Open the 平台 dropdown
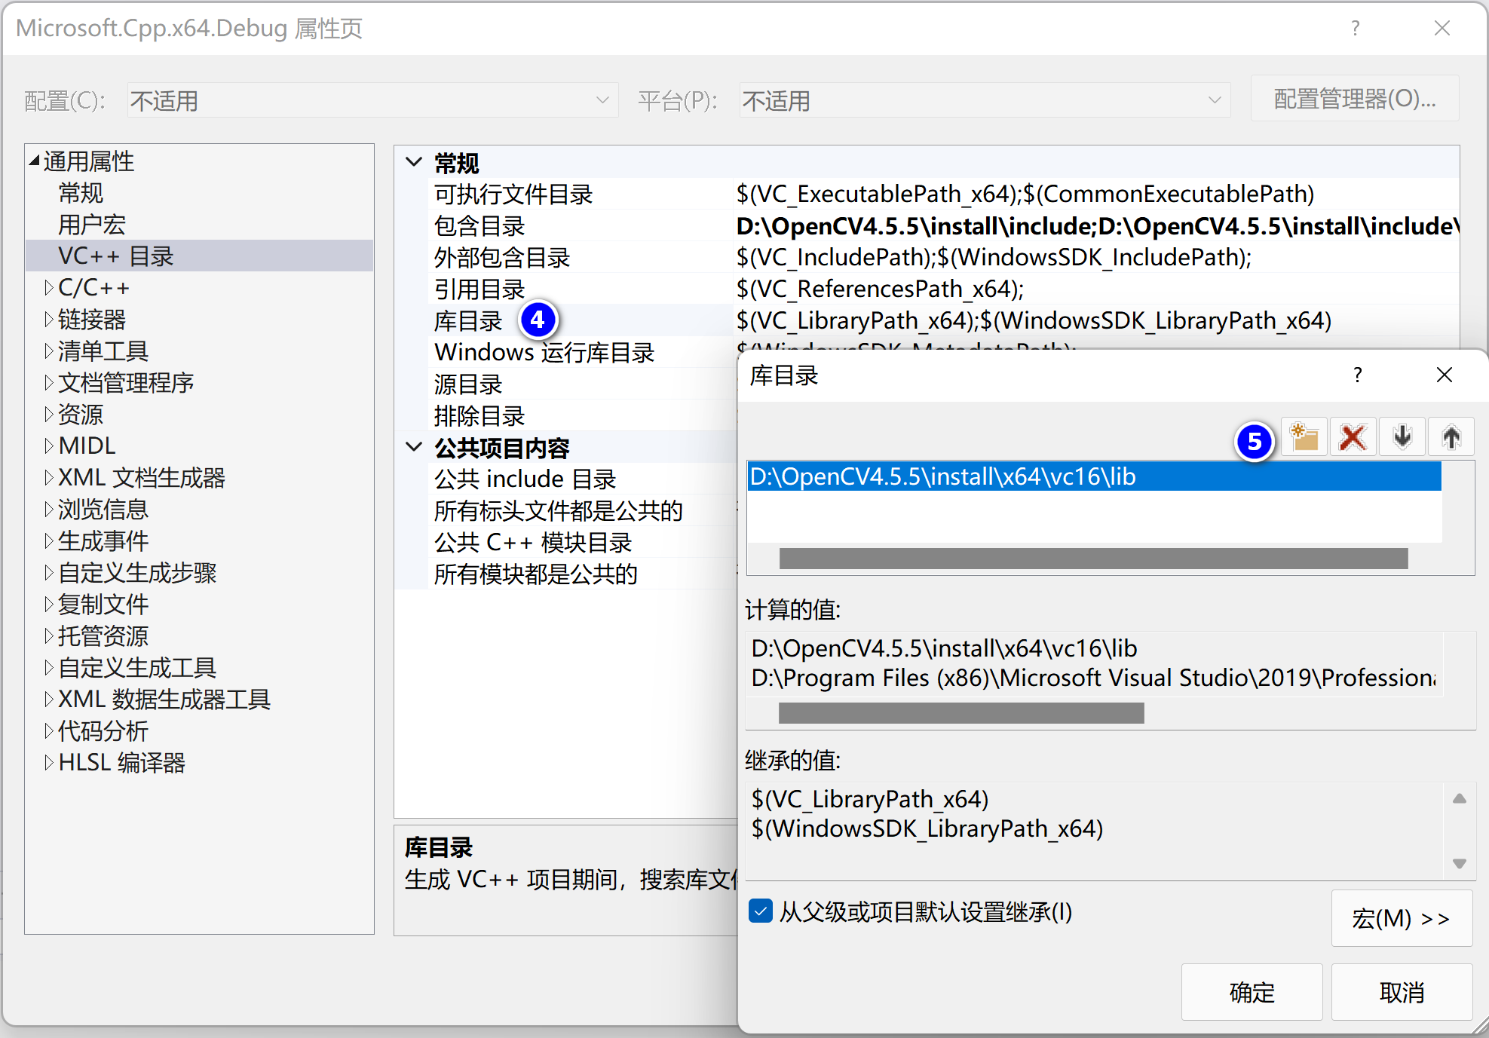 [1214, 100]
